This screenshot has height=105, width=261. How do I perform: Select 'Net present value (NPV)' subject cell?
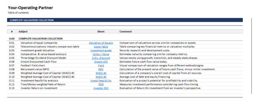35,69
